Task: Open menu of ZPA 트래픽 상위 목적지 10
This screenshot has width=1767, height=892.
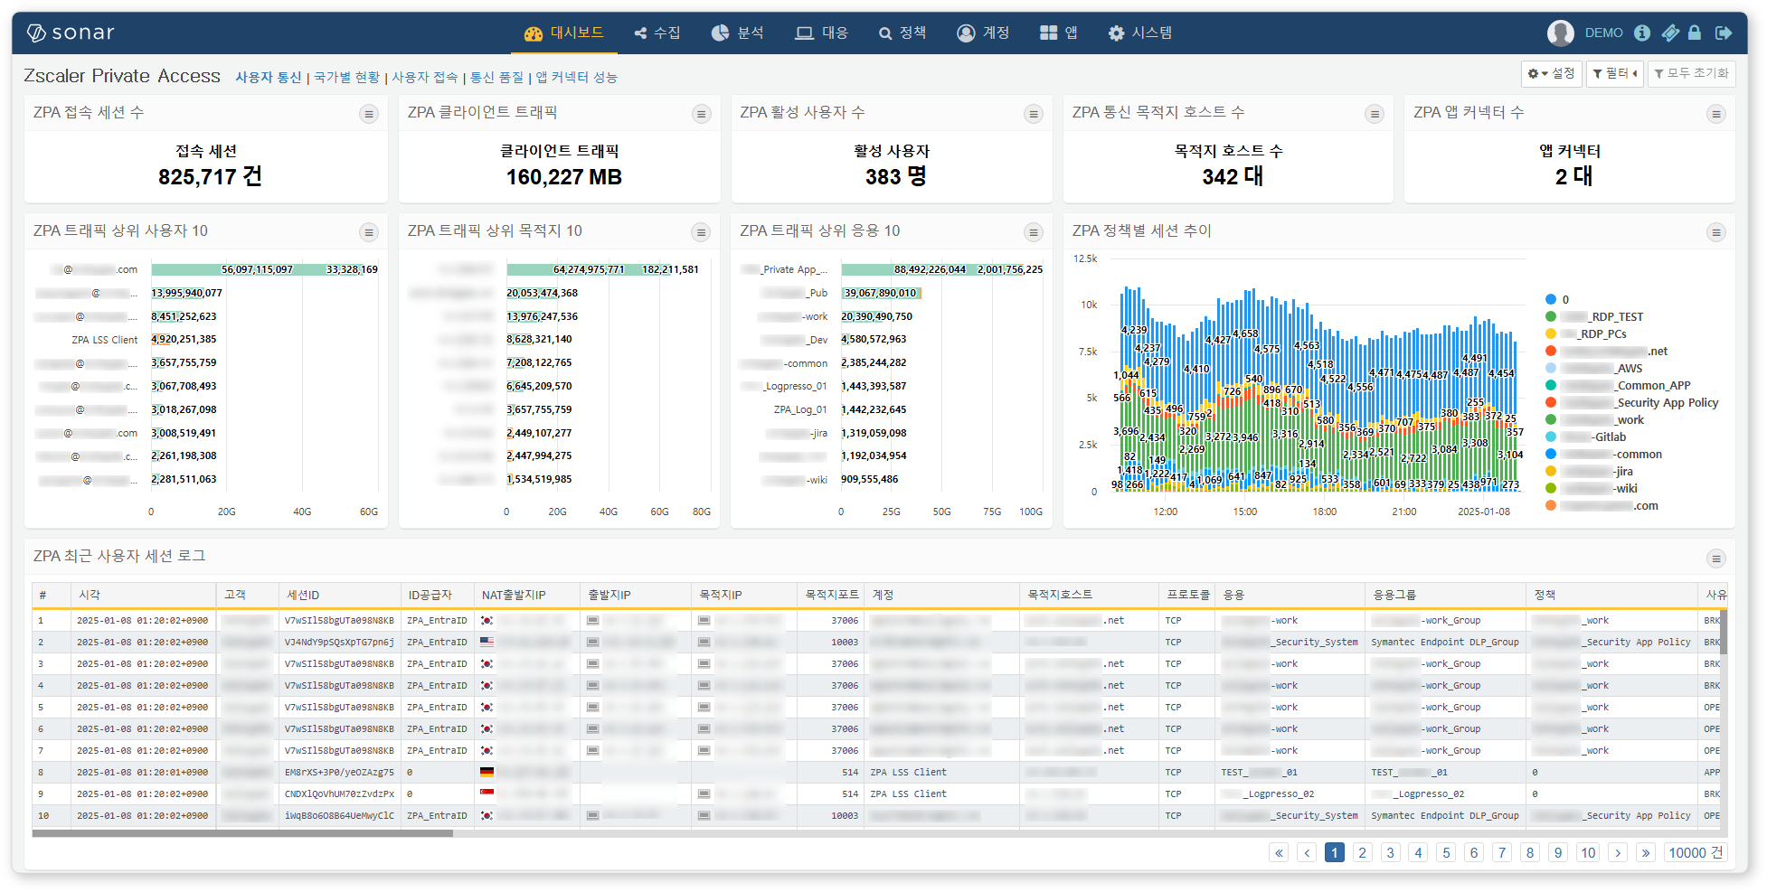Action: click(701, 232)
